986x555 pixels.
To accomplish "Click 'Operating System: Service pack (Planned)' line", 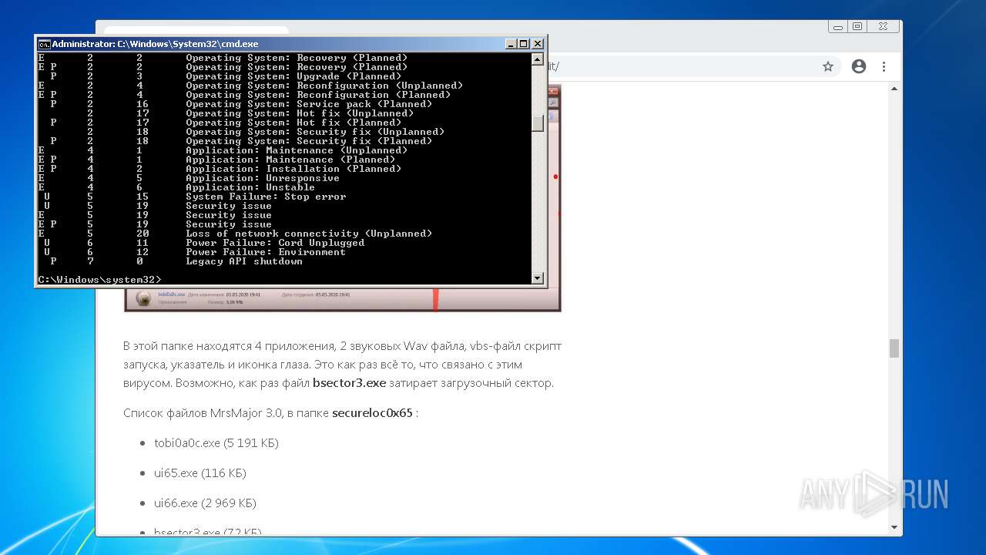I will coord(309,104).
